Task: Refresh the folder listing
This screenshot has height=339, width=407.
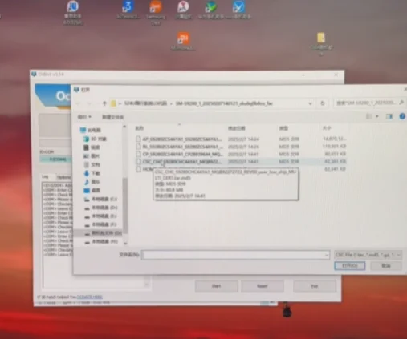Action: 323,103
